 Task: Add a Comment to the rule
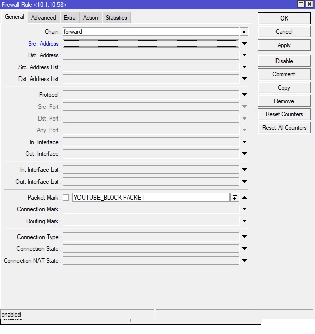pyautogui.click(x=284, y=74)
